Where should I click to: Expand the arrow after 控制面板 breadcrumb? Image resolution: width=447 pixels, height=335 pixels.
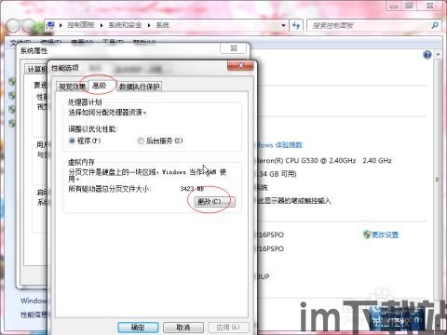click(x=102, y=25)
